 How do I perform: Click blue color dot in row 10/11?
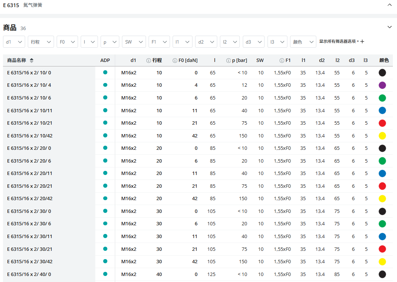pos(382,110)
